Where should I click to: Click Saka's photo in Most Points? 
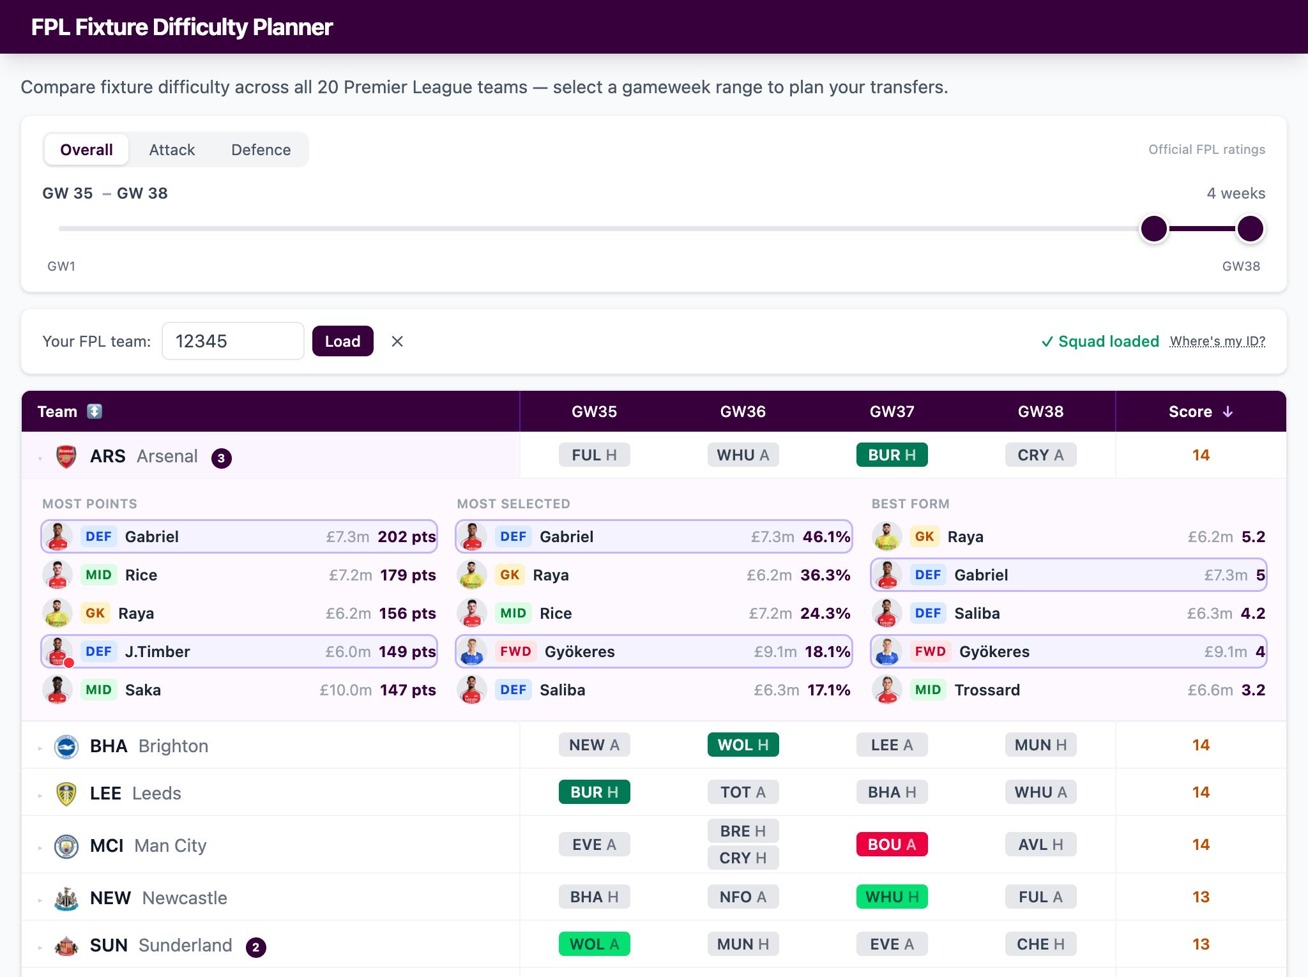tap(57, 690)
